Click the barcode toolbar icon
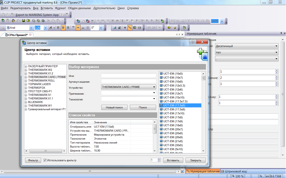This screenshot has width=286, height=178. click(139, 28)
